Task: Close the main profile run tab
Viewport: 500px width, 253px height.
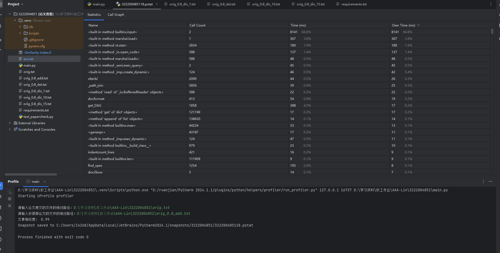Action: coord(45,181)
